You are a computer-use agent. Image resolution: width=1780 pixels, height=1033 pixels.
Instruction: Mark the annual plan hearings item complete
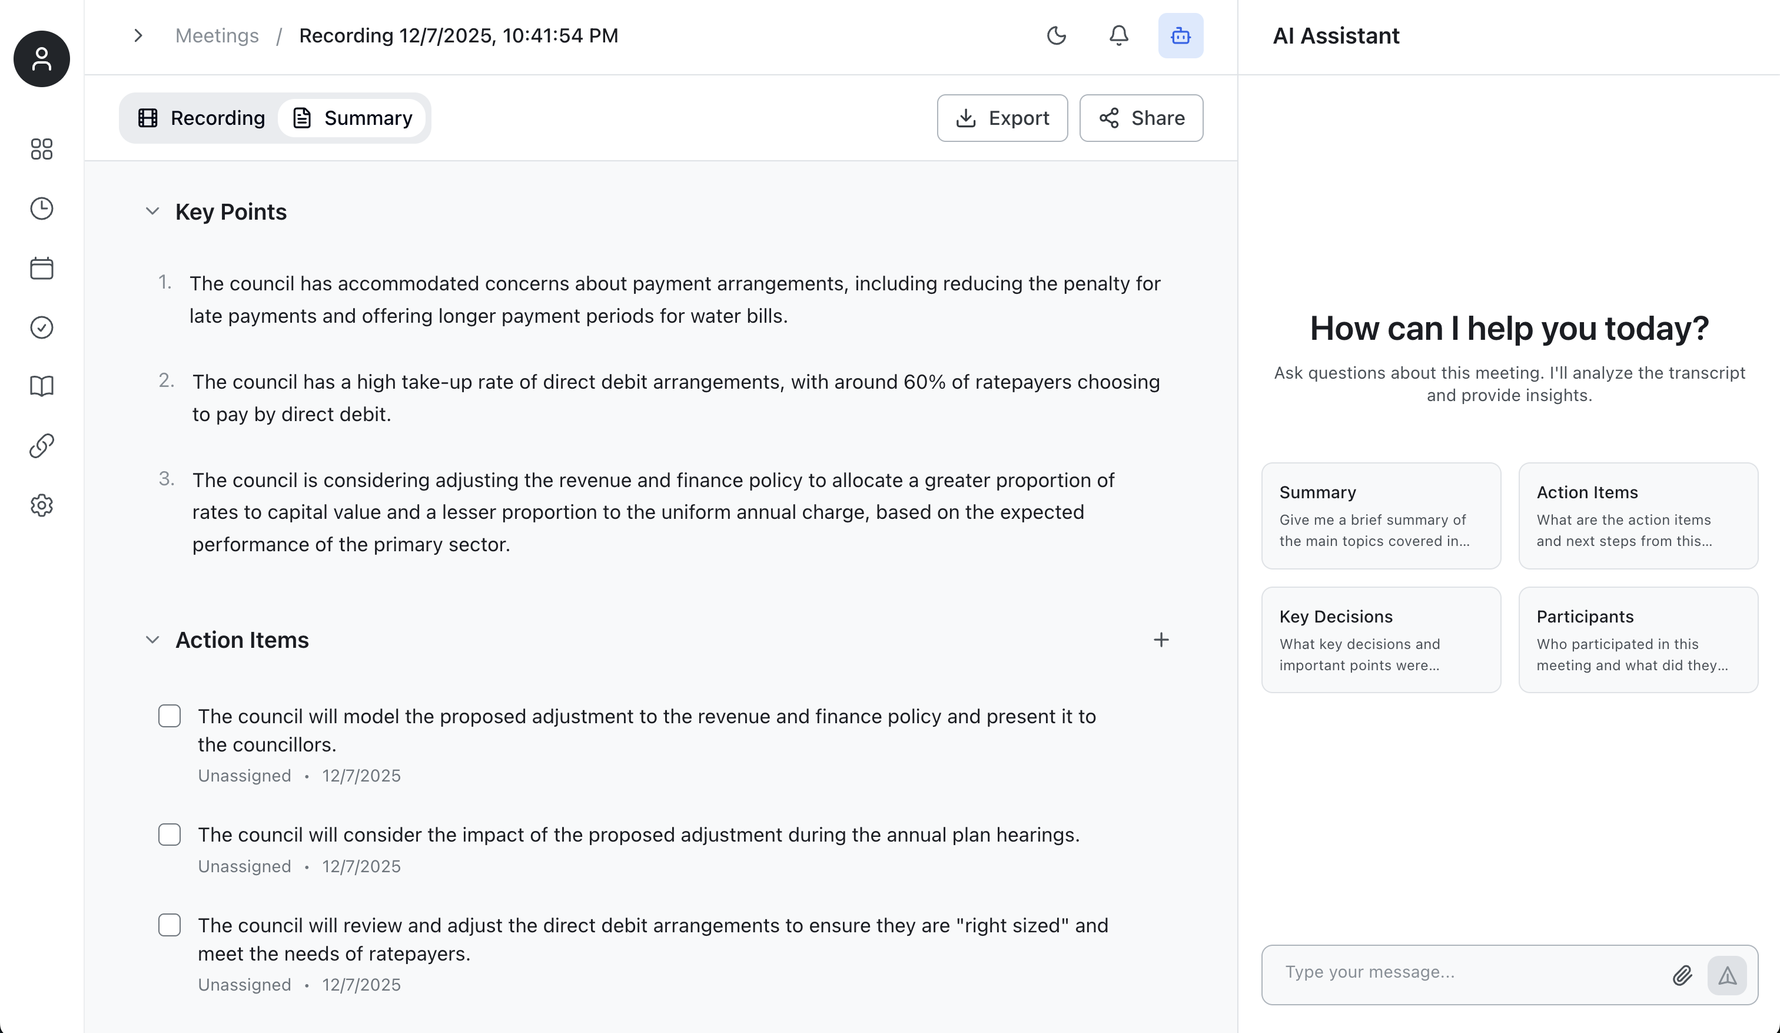point(170,835)
